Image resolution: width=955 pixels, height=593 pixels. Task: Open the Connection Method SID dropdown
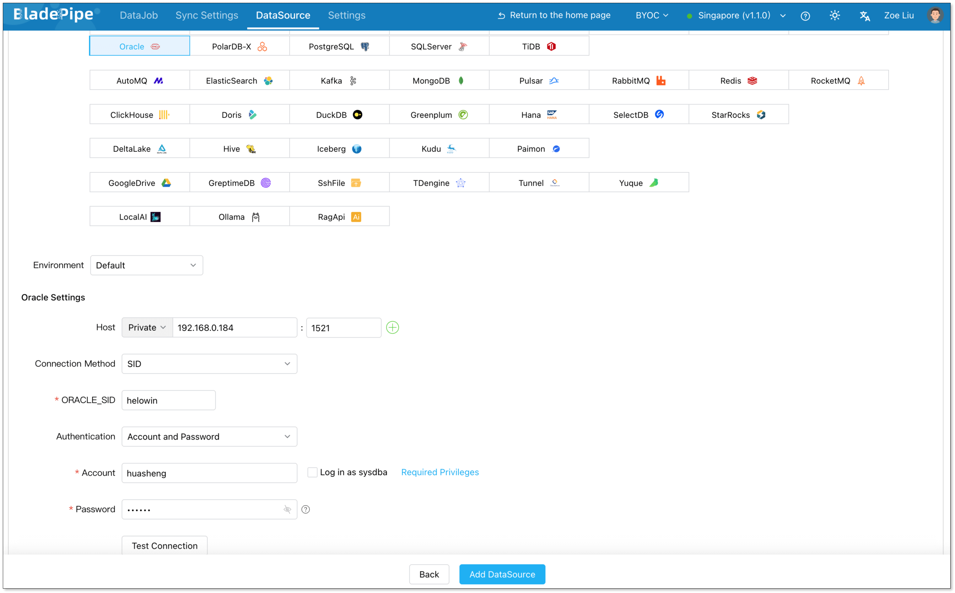click(x=209, y=364)
